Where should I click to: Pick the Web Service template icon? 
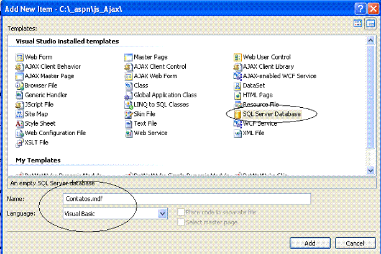pos(128,133)
